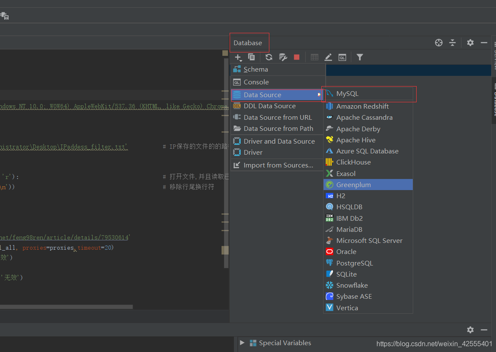496x352 pixels.
Task: Hide the Database panel with minus icon
Action: click(484, 43)
